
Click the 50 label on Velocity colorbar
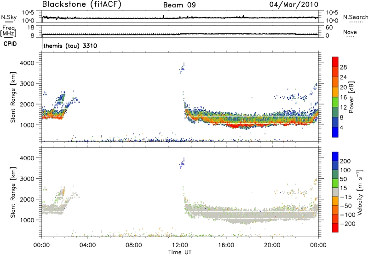[343, 179]
